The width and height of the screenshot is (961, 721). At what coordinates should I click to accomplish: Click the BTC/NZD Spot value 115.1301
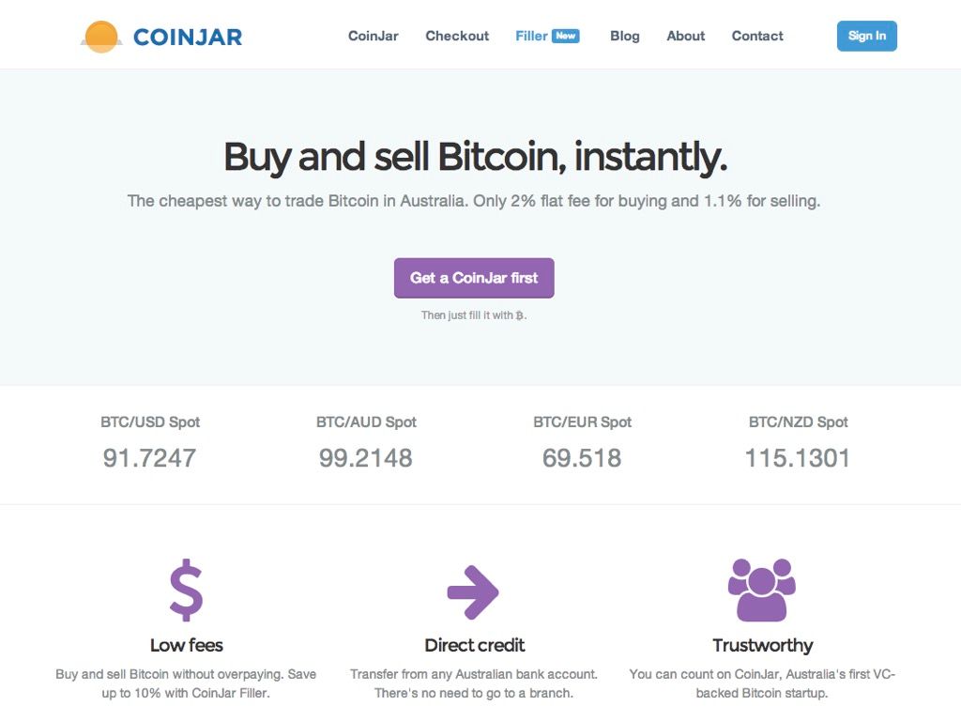tap(798, 458)
